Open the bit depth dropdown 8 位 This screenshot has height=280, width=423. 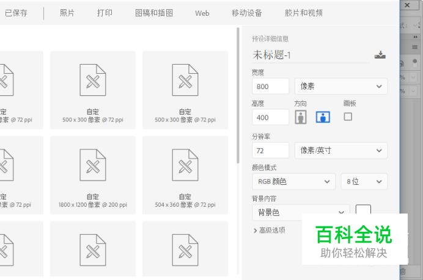click(364, 182)
